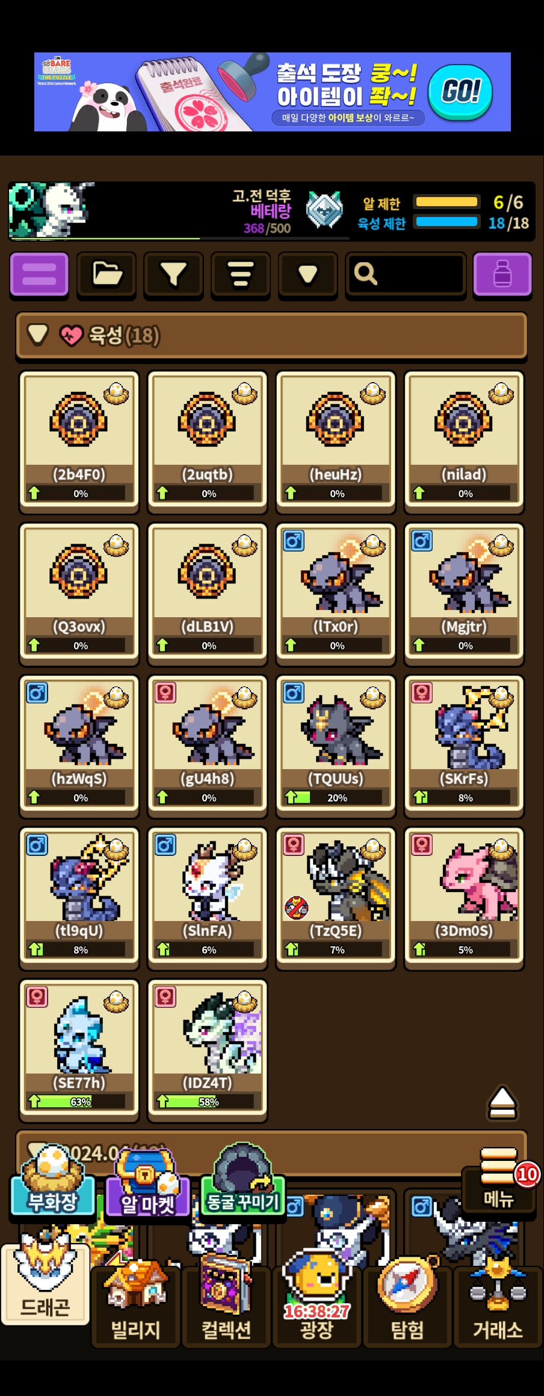The height and width of the screenshot is (1396, 544).
Task: Open the 부화장 hatchery nest icon
Action: pyautogui.click(x=53, y=1181)
